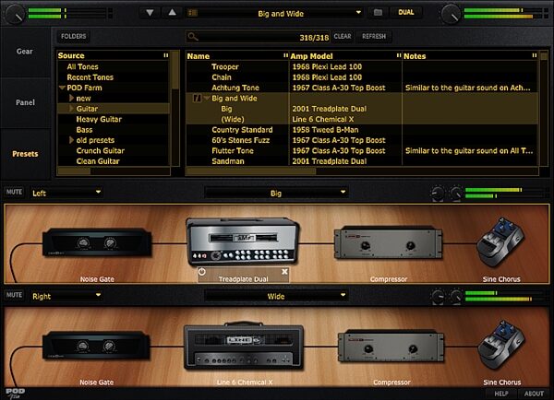This screenshot has height=400, width=554.
Task: Toggle DUAL tone mode
Action: [x=406, y=13]
